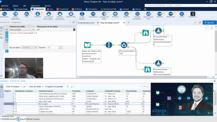Select the Muestra porcentual tool

pos(137,16)
